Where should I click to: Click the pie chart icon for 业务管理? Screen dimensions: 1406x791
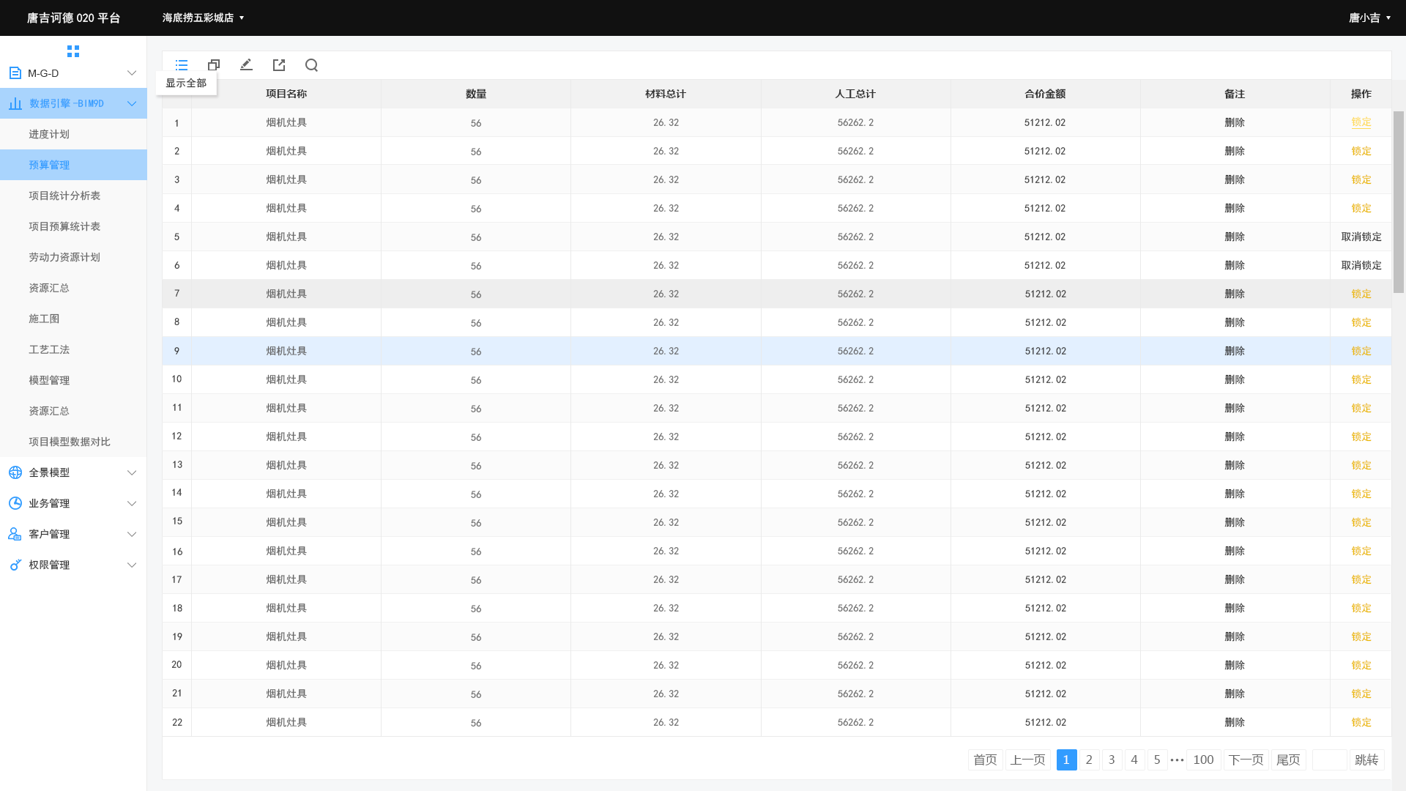click(x=15, y=503)
